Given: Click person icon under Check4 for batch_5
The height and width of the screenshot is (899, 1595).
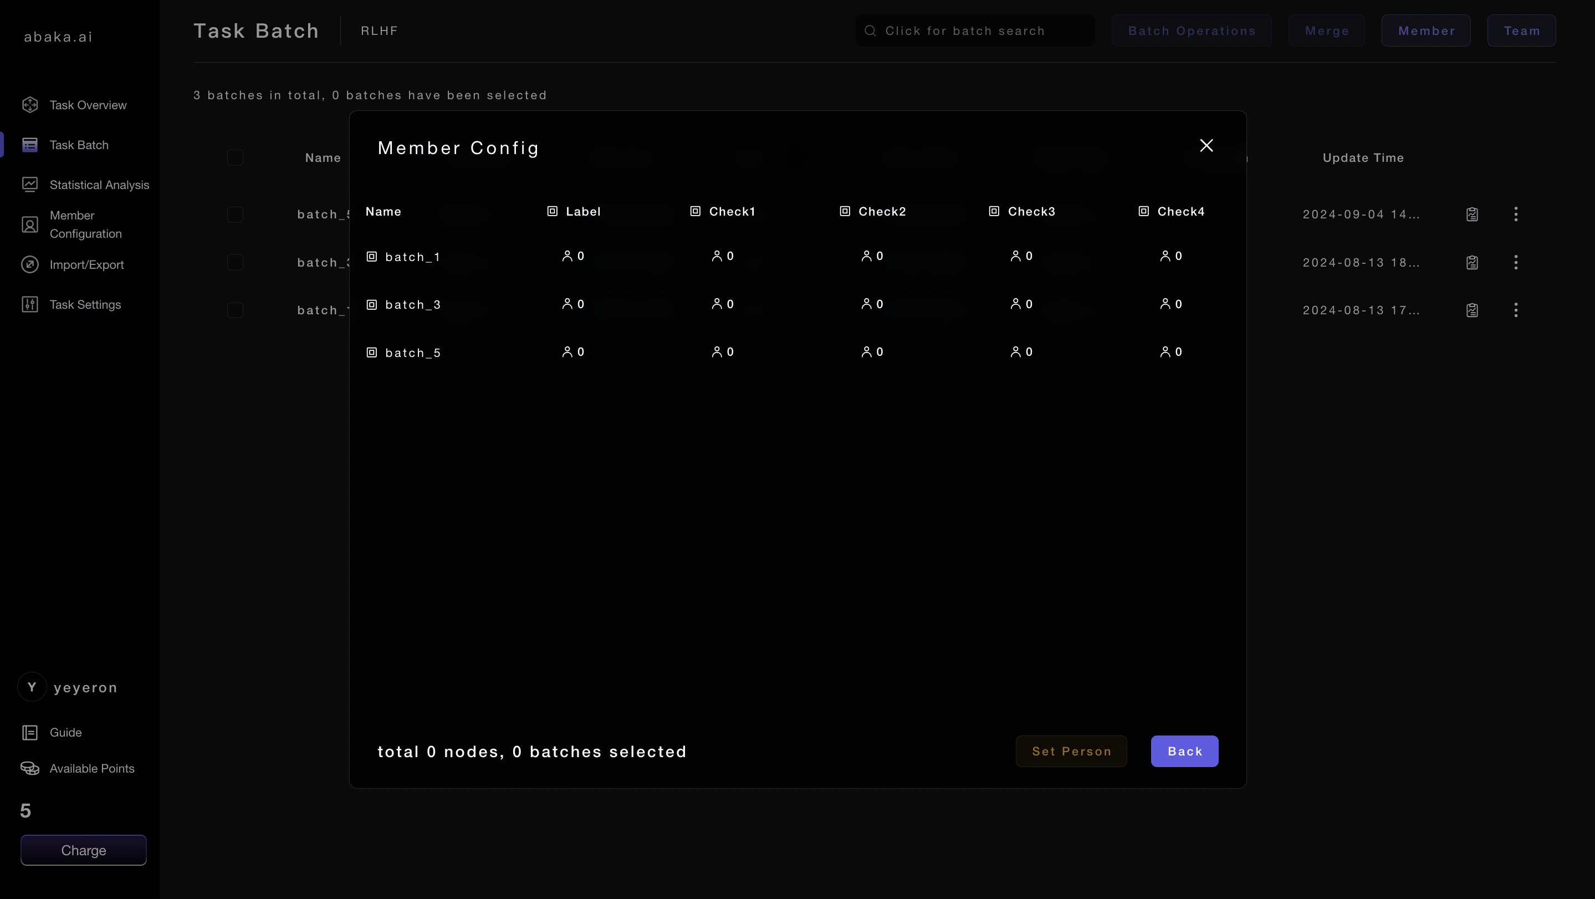Looking at the screenshot, I should (x=1165, y=352).
